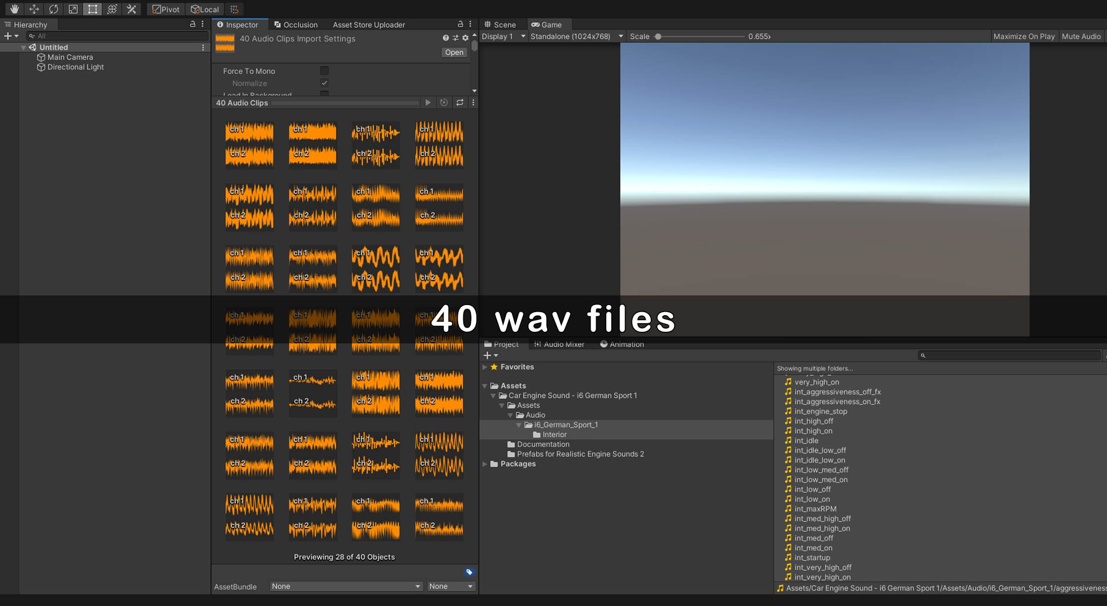
Task: Click Maximize On Play button
Action: [1024, 36]
